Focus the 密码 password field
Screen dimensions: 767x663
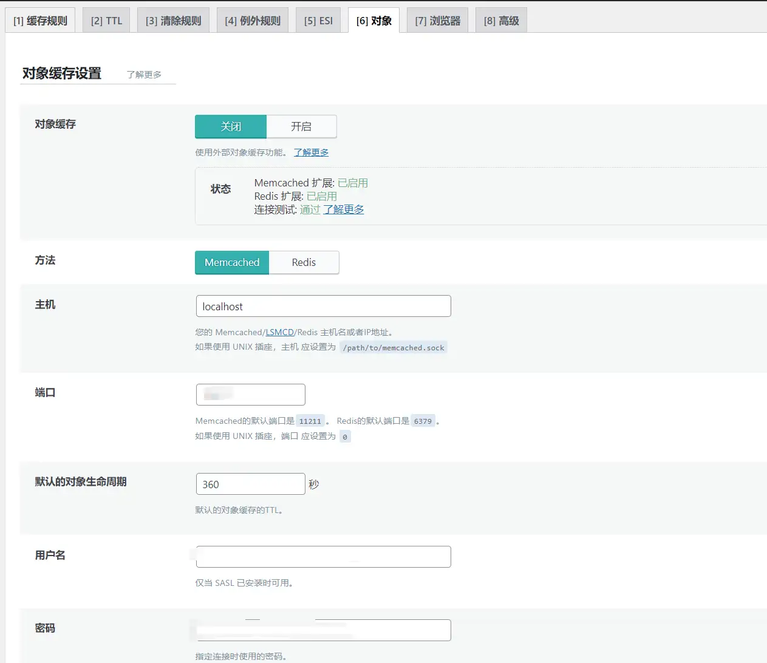pyautogui.click(x=323, y=630)
